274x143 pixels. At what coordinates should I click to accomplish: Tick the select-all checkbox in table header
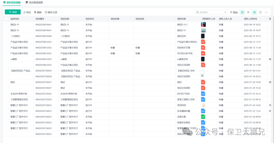click(6, 19)
